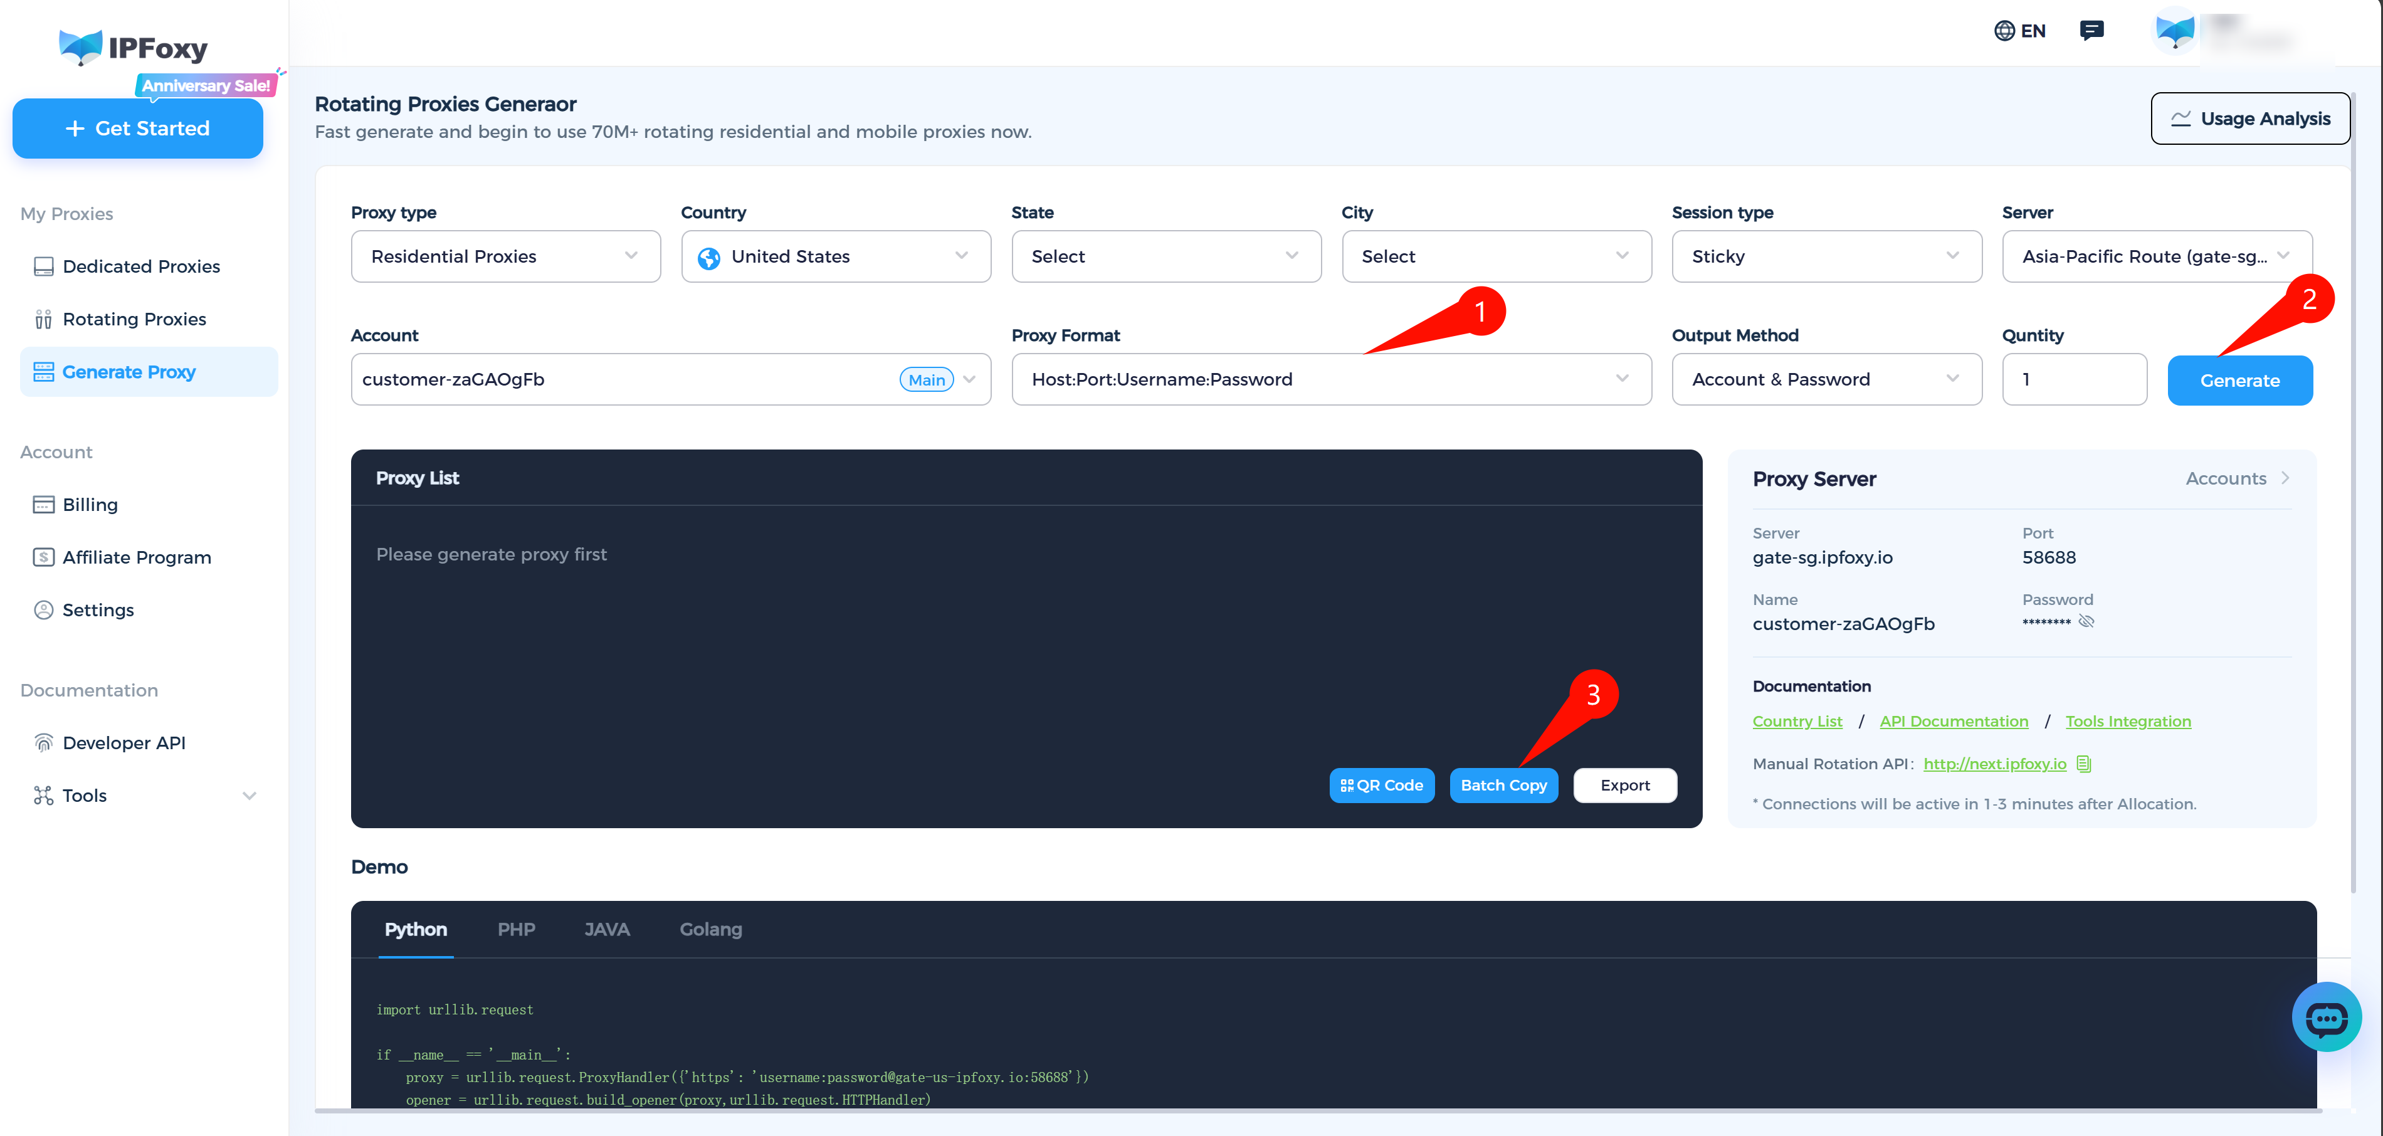This screenshot has width=2383, height=1136.
Task: Open the Country List documentation link
Action: 1797,720
